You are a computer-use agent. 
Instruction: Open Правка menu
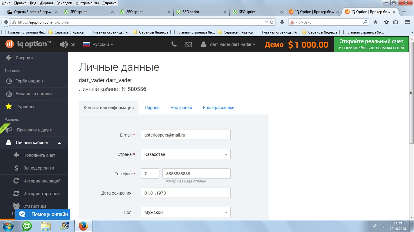pyautogui.click(x=20, y=3)
